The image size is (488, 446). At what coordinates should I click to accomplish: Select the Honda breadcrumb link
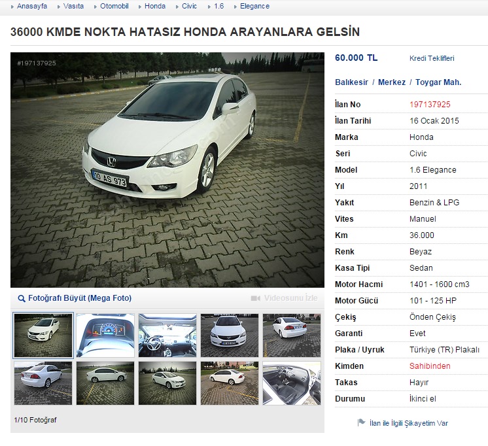pos(155,7)
